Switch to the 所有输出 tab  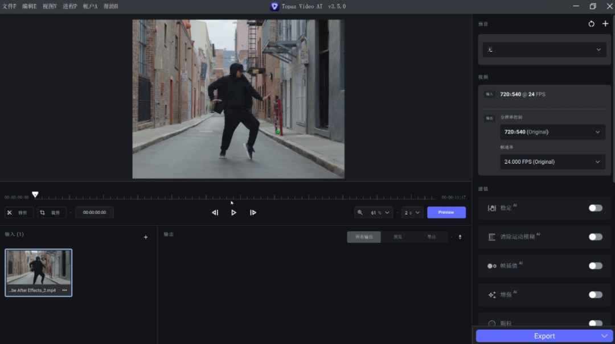point(364,237)
